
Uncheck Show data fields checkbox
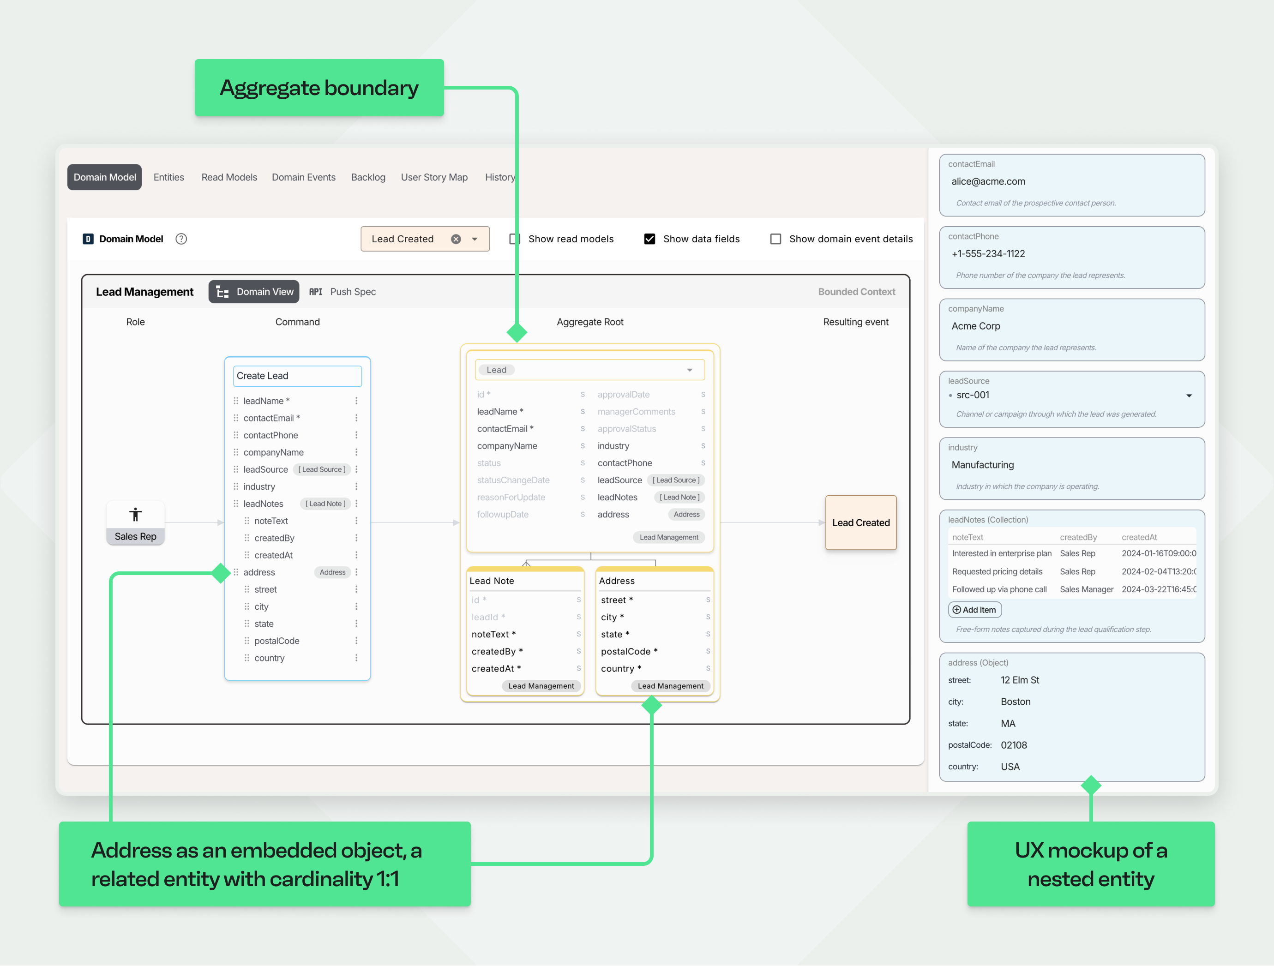click(x=649, y=239)
